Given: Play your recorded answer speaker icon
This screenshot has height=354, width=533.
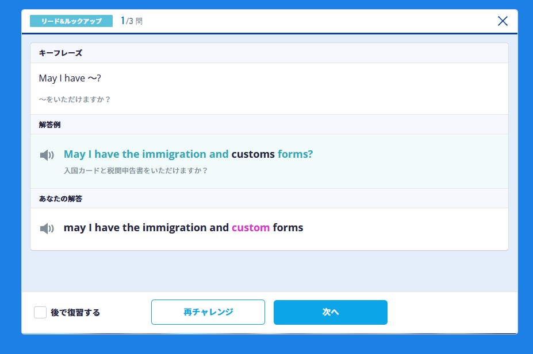Looking at the screenshot, I should click(x=47, y=228).
